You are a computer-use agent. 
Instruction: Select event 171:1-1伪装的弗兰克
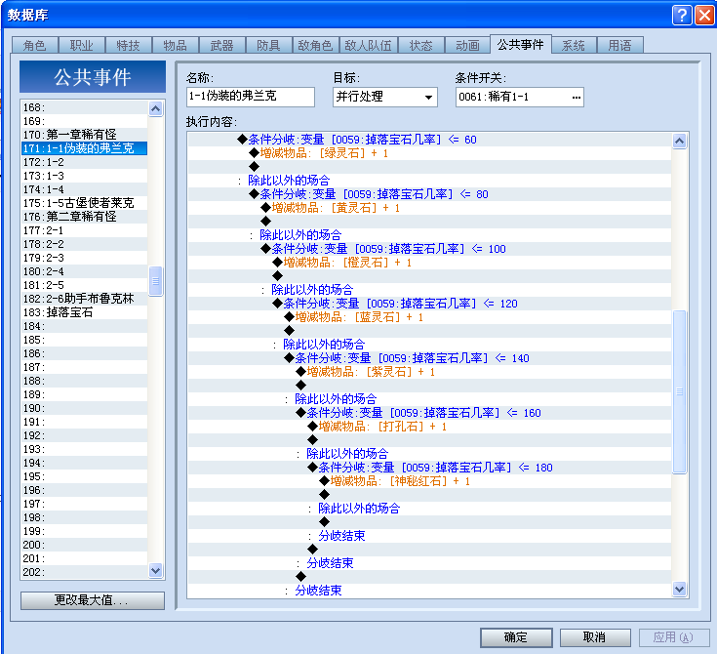[85, 148]
